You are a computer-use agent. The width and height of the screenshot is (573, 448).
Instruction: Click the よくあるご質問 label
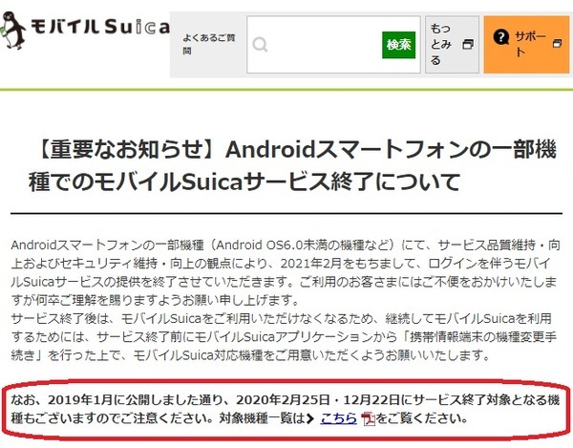click(x=208, y=44)
